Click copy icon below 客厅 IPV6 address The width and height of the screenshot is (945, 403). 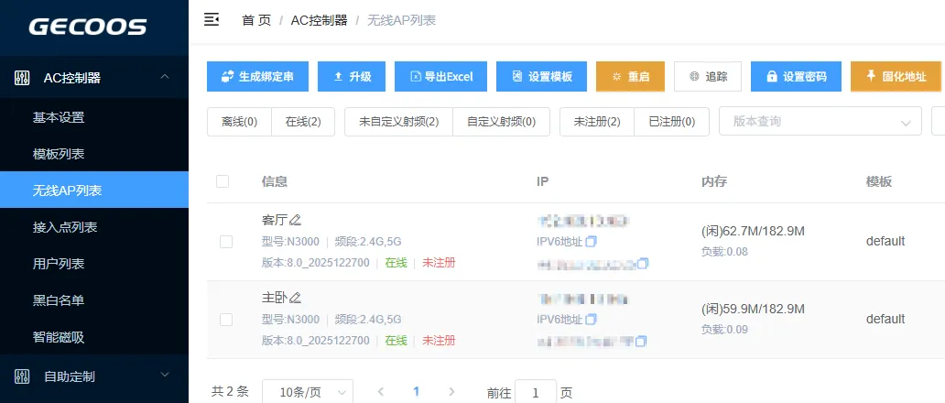click(643, 264)
